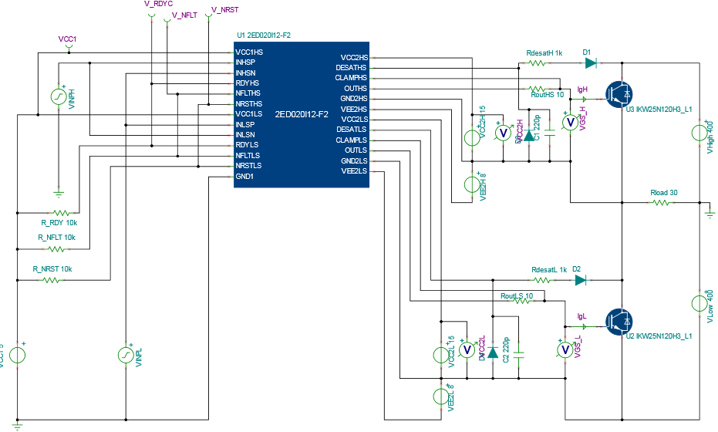The height and width of the screenshot is (432, 718).
Task: Select the RoutLS 10 resistor
Action: point(521,301)
